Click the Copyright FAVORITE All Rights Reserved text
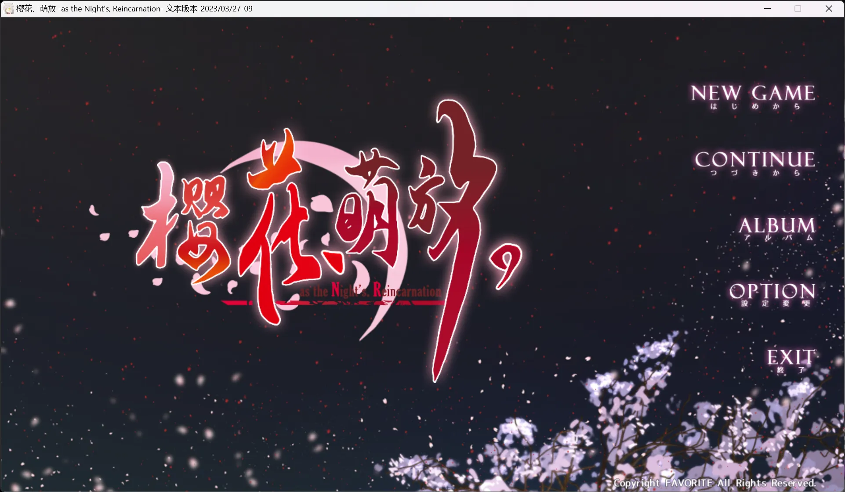Viewport: 845px width, 492px height. (x=714, y=483)
